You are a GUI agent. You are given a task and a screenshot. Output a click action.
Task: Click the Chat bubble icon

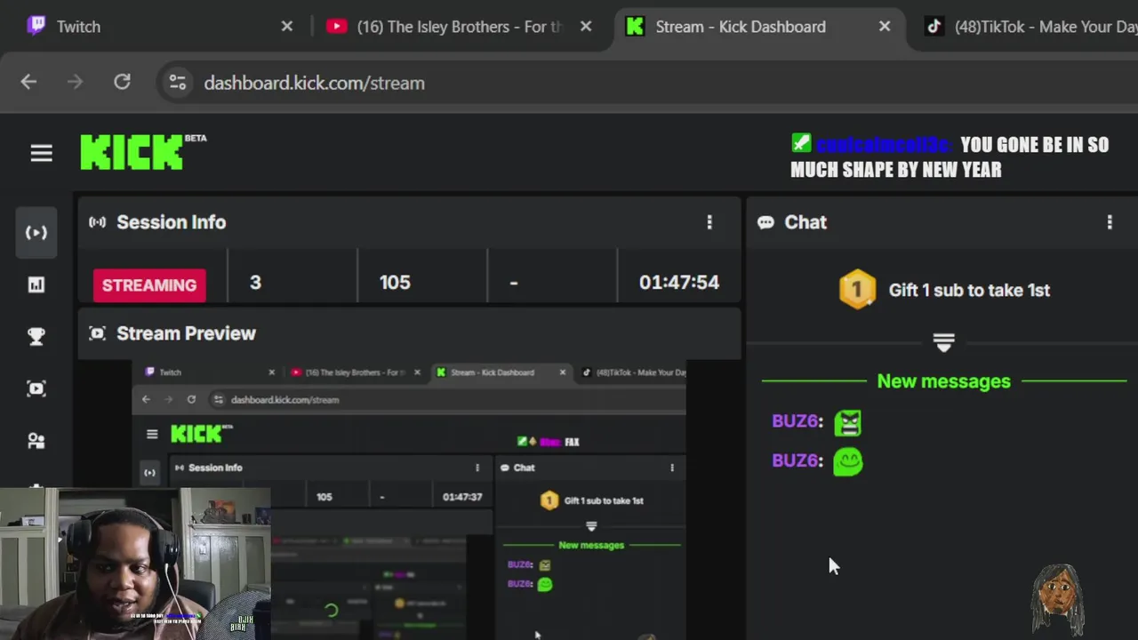click(x=765, y=222)
